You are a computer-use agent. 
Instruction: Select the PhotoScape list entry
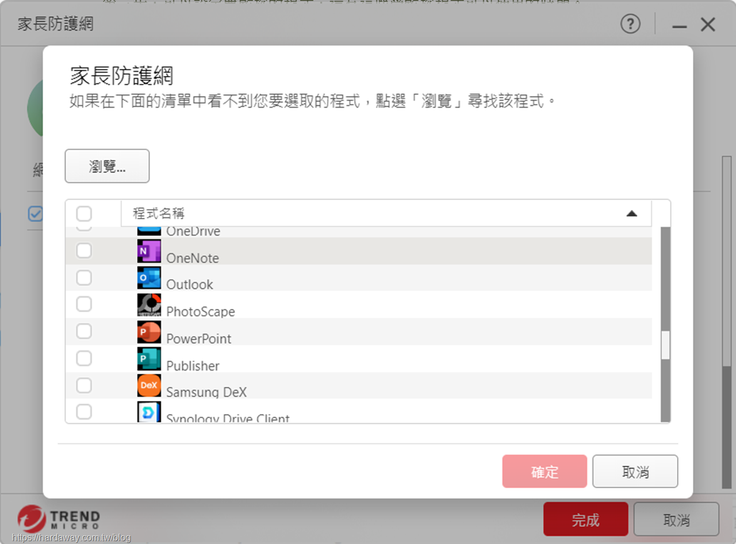358,305
